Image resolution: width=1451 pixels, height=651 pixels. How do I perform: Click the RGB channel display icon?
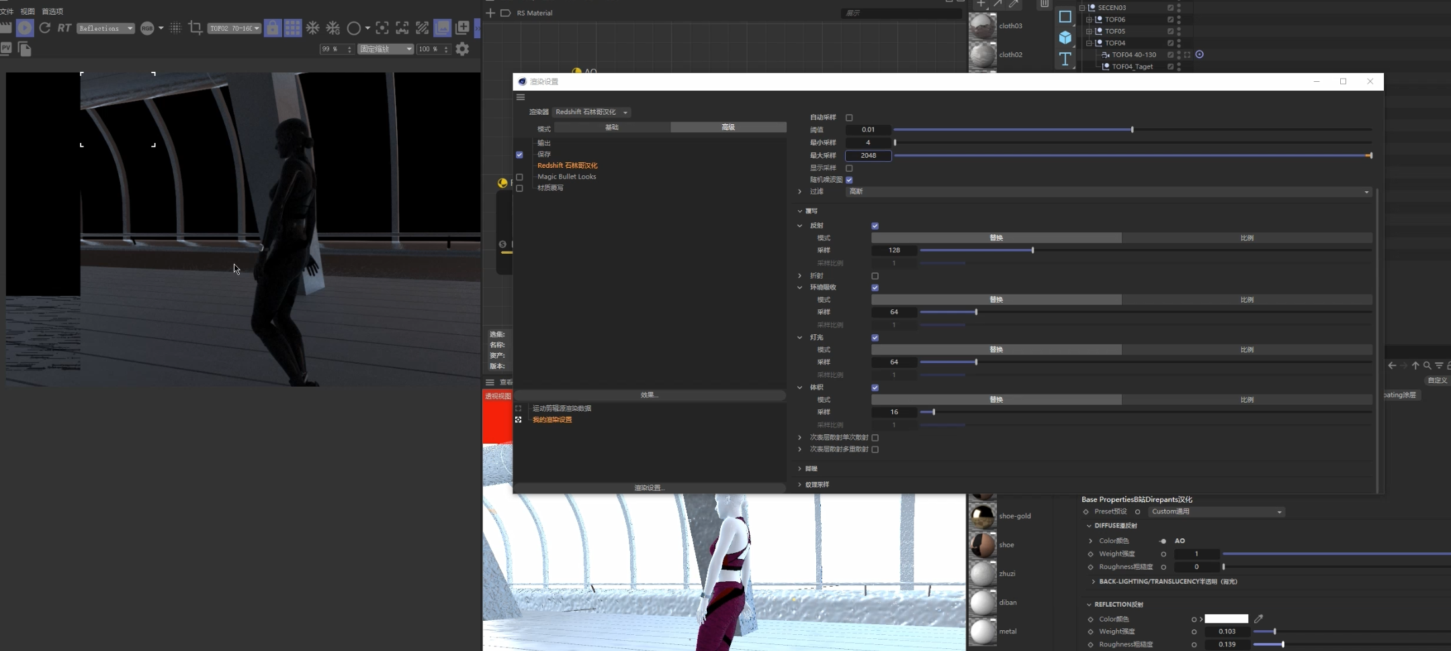[147, 28]
